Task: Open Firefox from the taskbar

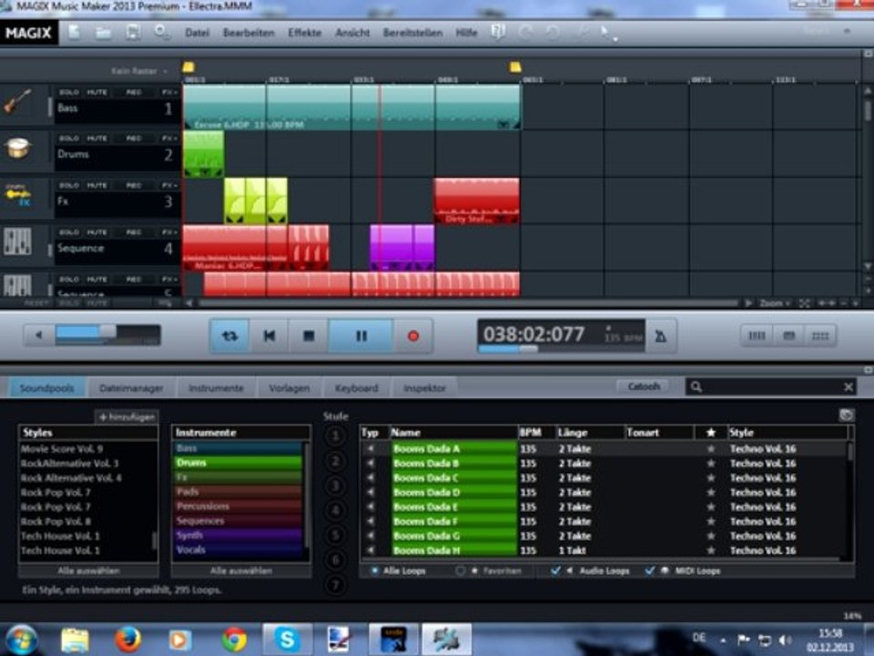Action: click(127, 640)
